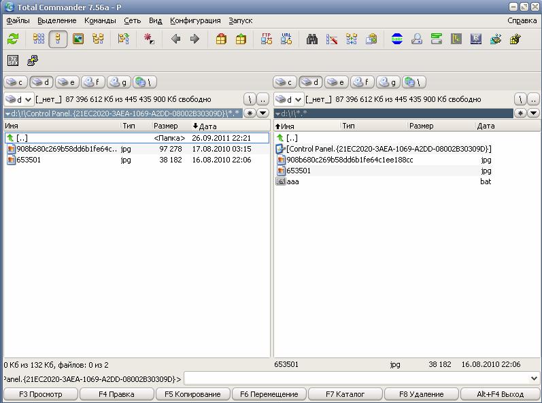Image resolution: width=542 pixels, height=403 pixels.
Task: Open the FTP connect toolbar icon
Action: (267, 39)
